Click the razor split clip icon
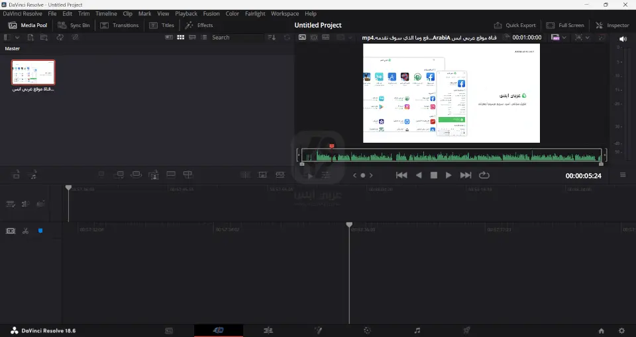Viewport: 636px width, 337px height. click(25, 231)
